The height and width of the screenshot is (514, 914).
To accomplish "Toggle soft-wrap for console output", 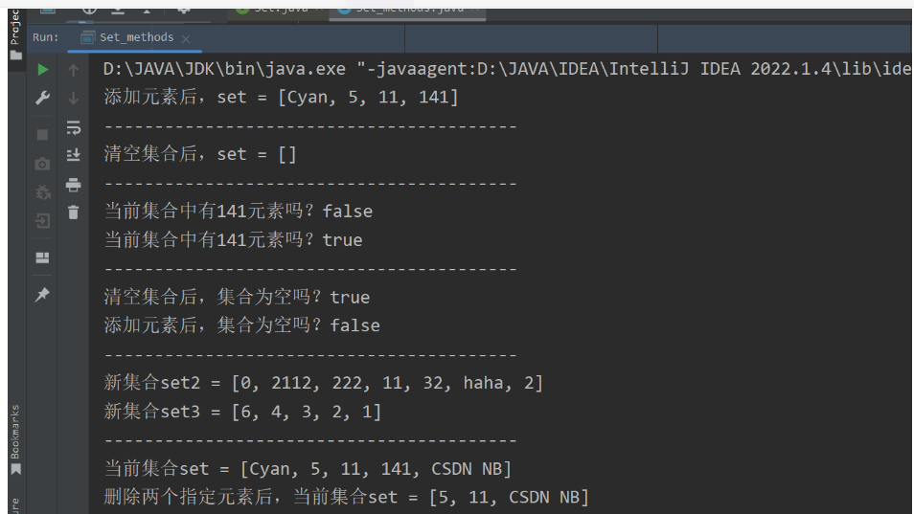I will 73,126.
